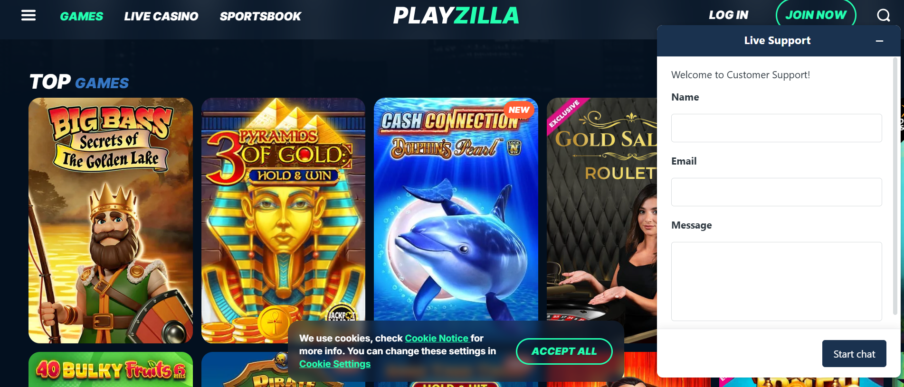
Task: Open the Cookie Notice link
Action: pos(437,338)
